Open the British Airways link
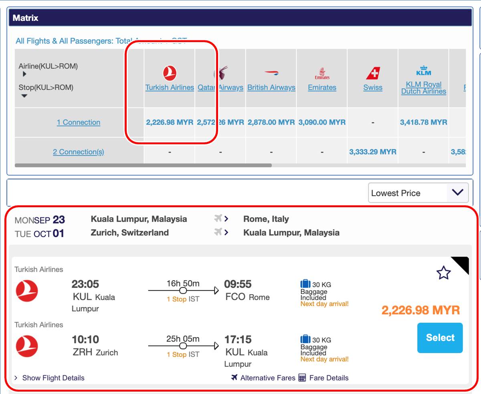Screen dimensions: 481x394 (x=271, y=87)
